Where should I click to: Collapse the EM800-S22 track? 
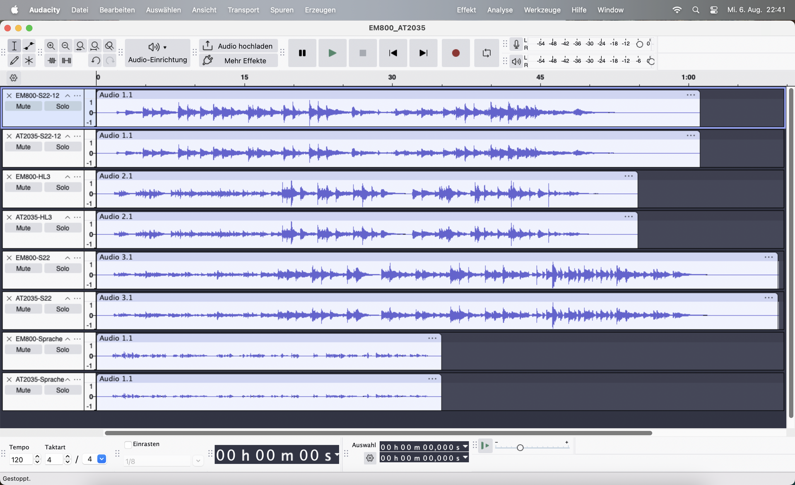[x=67, y=258]
